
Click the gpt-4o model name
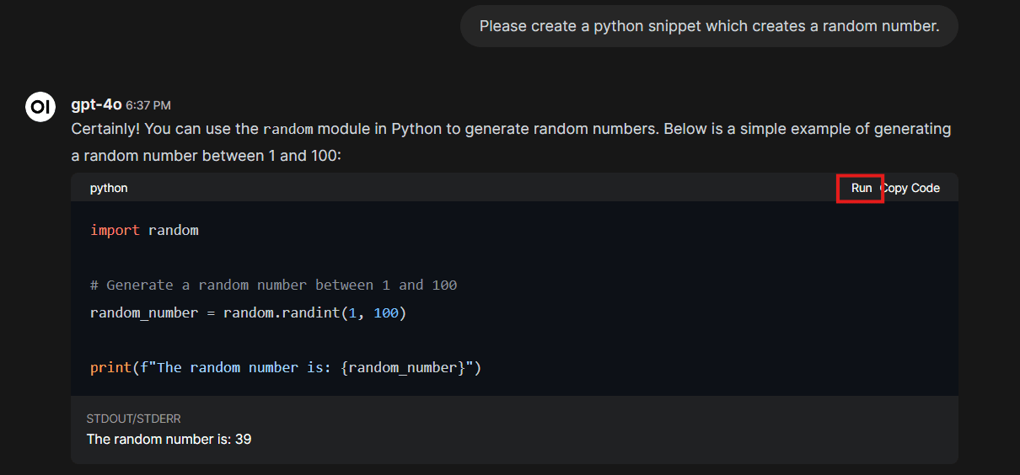click(x=96, y=104)
